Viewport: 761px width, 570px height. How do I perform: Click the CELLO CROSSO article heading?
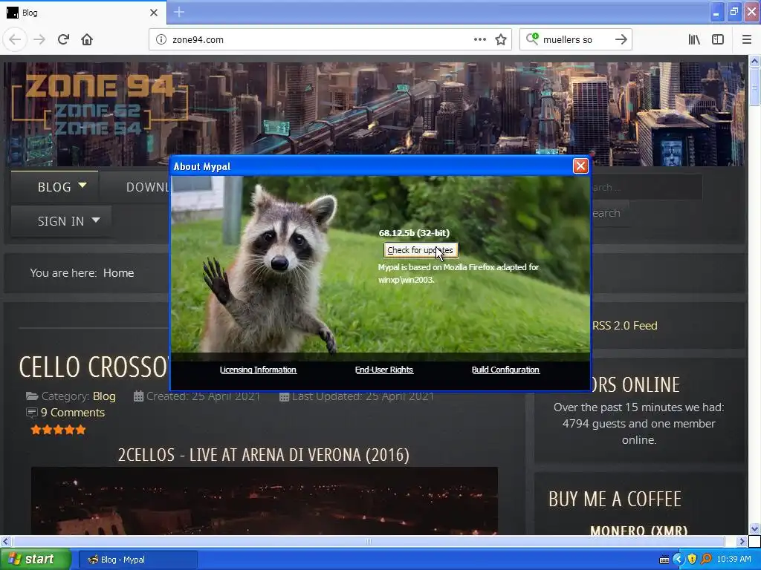pos(94,367)
